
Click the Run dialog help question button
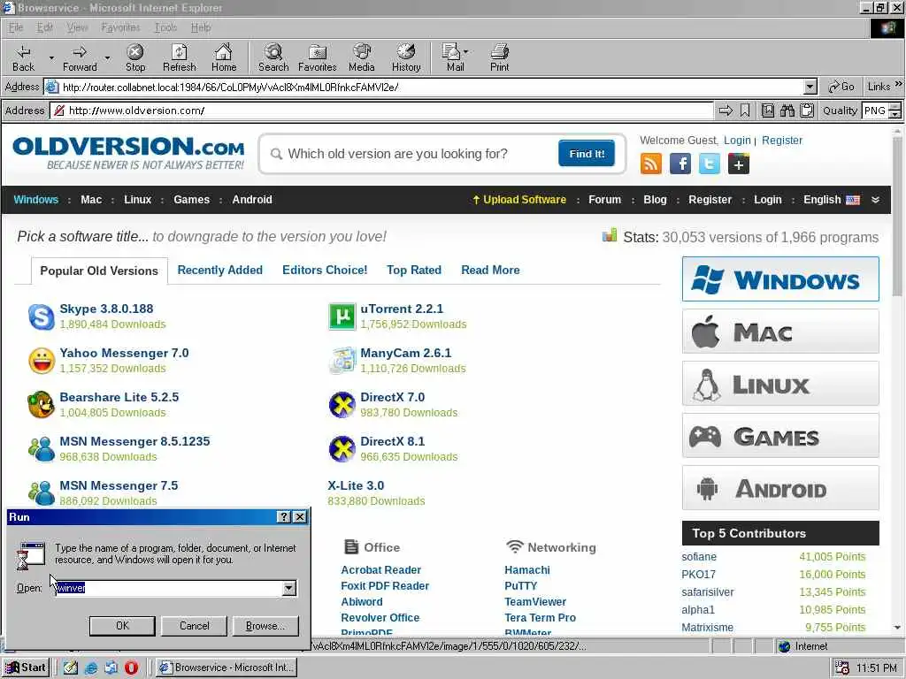[x=284, y=516]
